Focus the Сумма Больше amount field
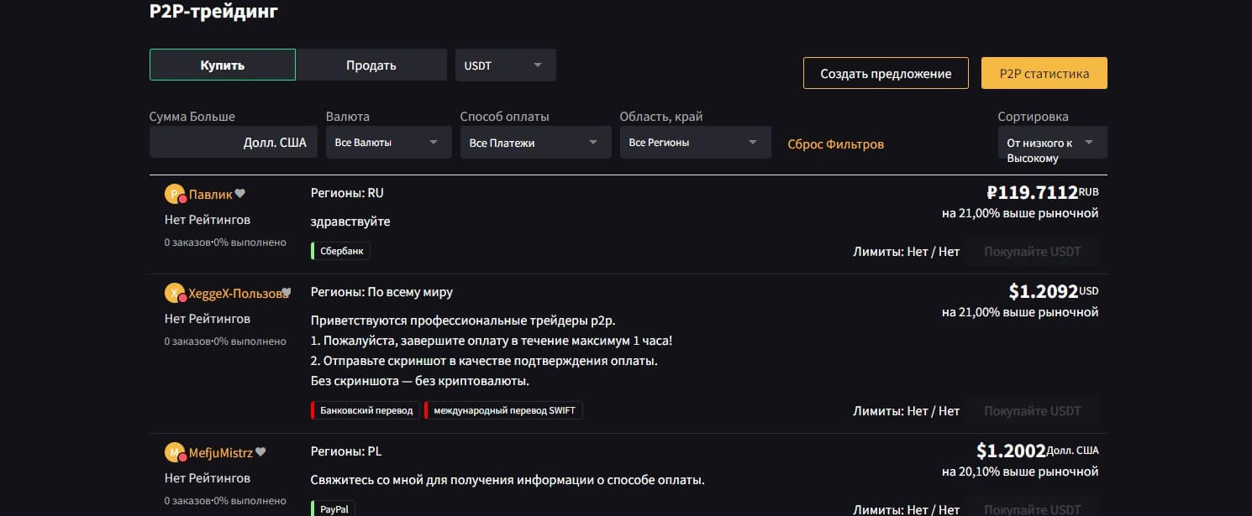Screen dimensions: 1252x516 [x=195, y=143]
